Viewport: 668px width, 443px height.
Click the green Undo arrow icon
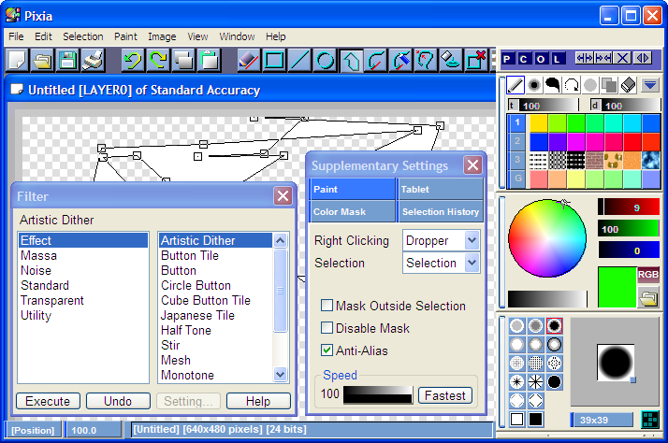coord(133,60)
